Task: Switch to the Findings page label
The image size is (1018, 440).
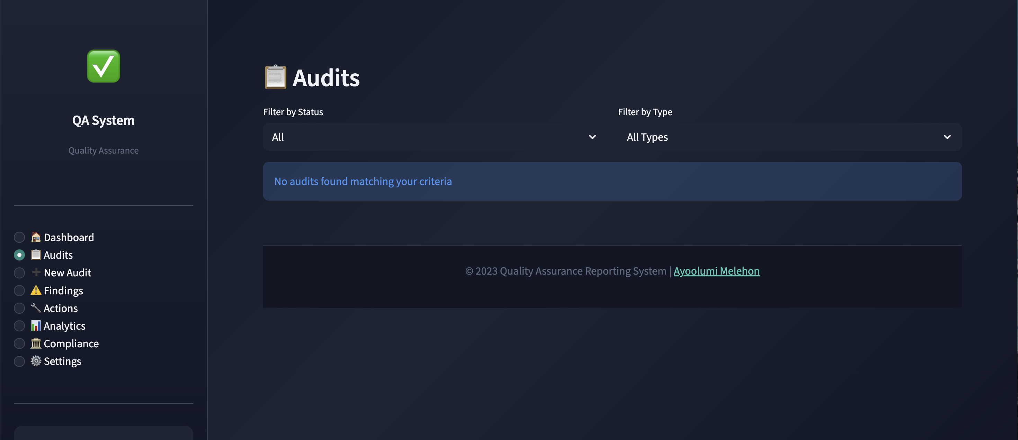Action: point(63,291)
